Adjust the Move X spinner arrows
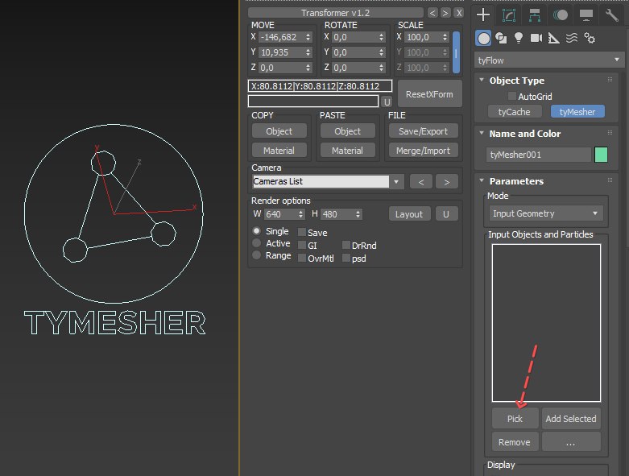 [308, 37]
